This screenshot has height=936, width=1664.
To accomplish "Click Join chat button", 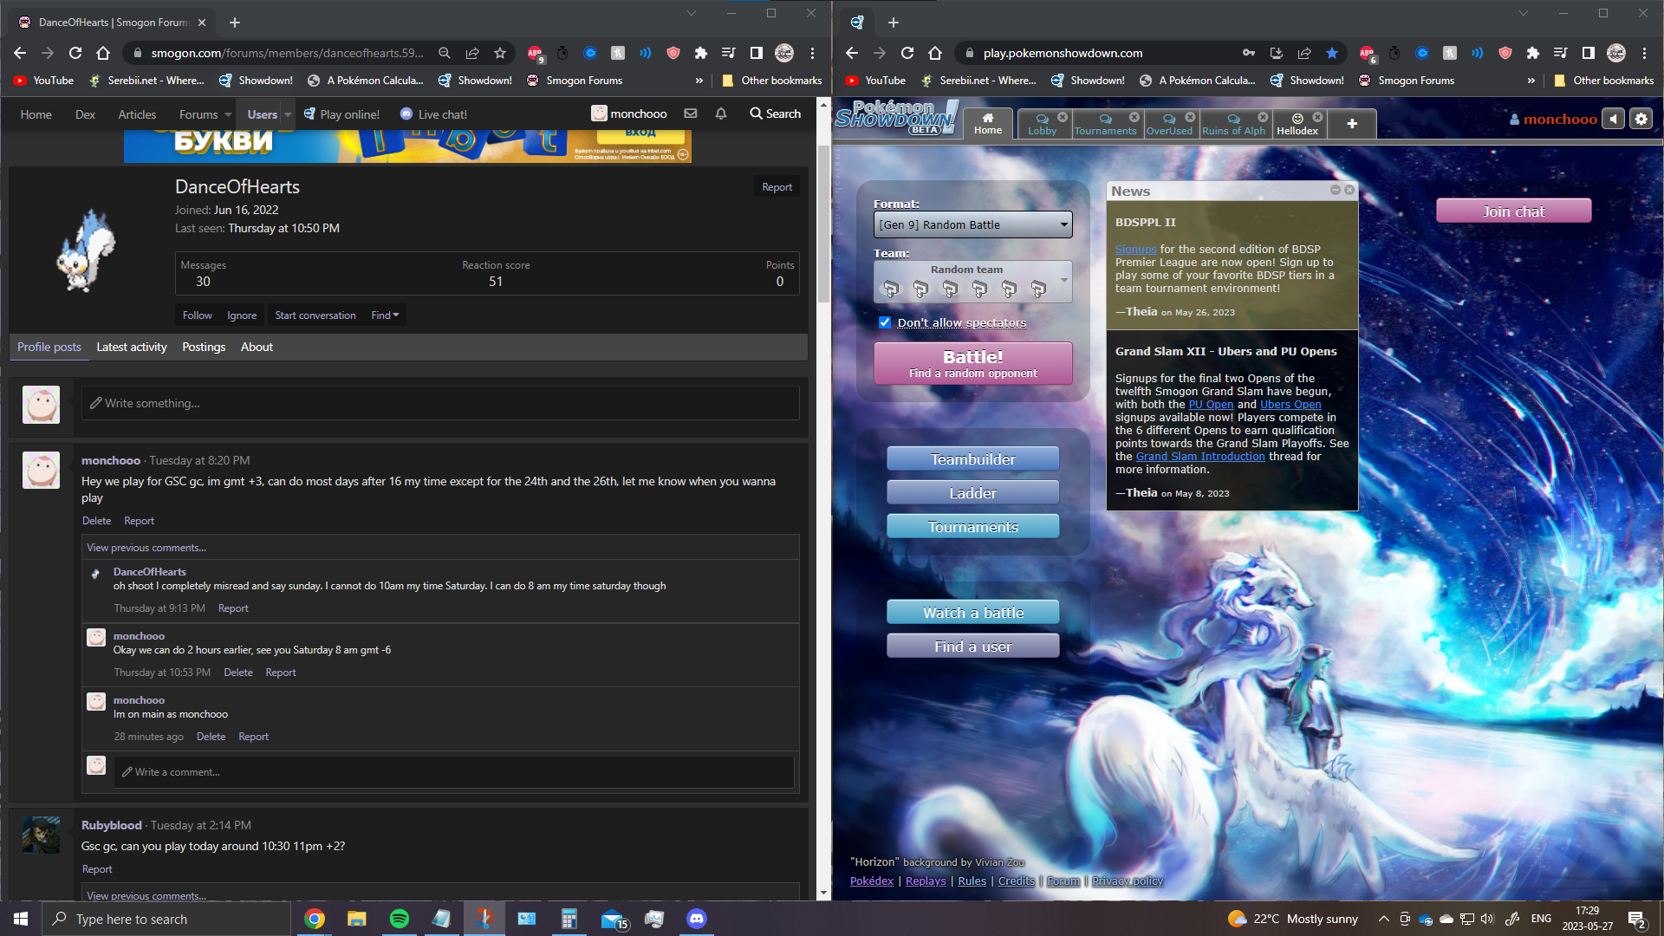I will tap(1513, 211).
